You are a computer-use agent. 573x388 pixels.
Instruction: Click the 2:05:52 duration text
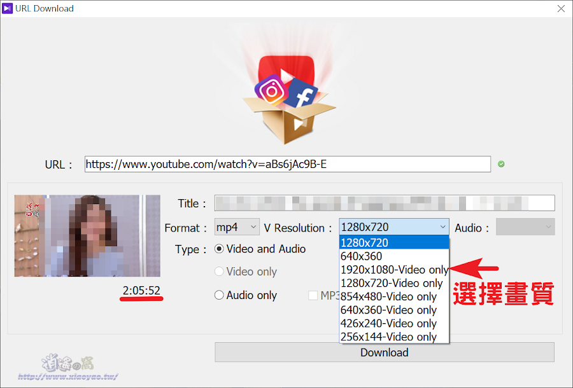pyautogui.click(x=141, y=291)
